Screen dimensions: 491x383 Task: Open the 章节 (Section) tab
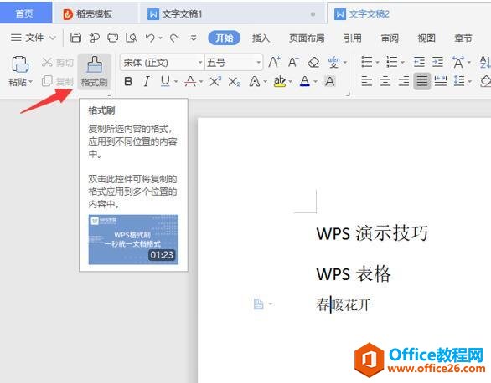click(x=463, y=38)
